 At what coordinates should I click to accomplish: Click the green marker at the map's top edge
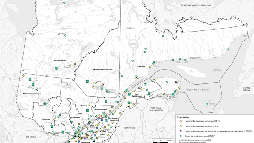64,3
